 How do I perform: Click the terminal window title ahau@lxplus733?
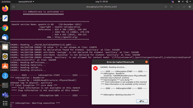pos(102,7)
